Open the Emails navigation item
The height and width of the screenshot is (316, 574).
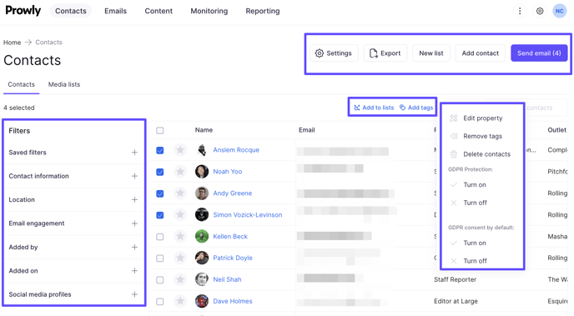pyautogui.click(x=115, y=11)
